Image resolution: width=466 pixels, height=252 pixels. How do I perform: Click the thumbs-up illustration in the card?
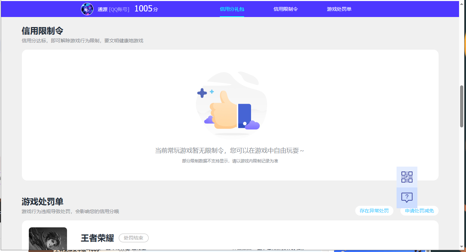coord(232,103)
